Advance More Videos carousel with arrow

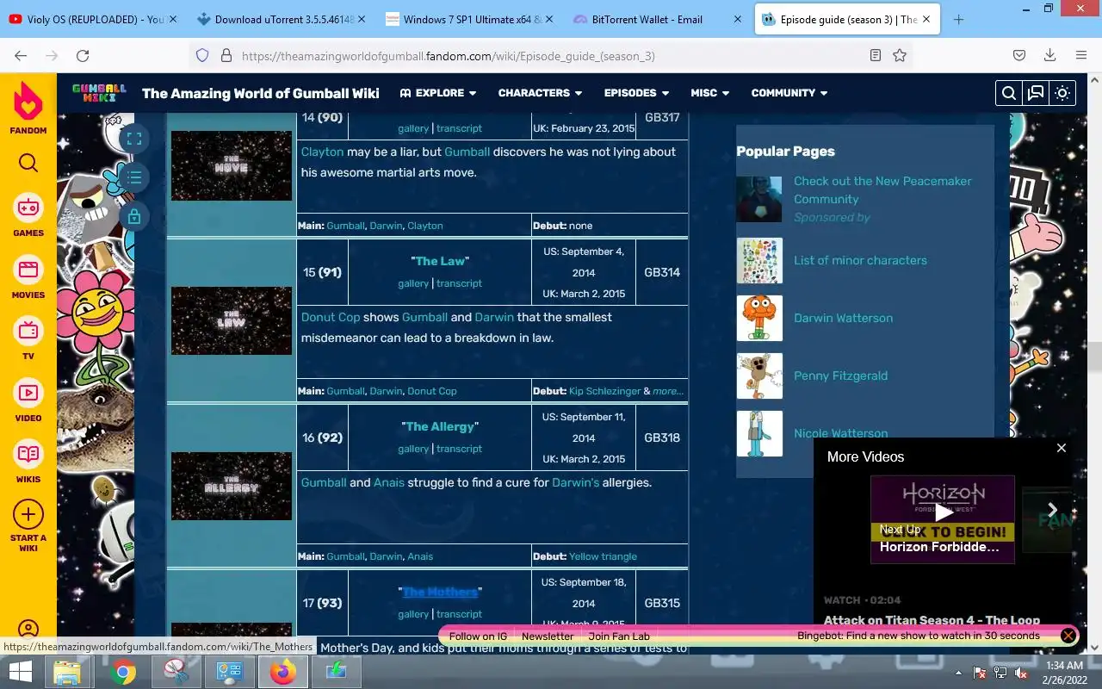coord(1052,510)
